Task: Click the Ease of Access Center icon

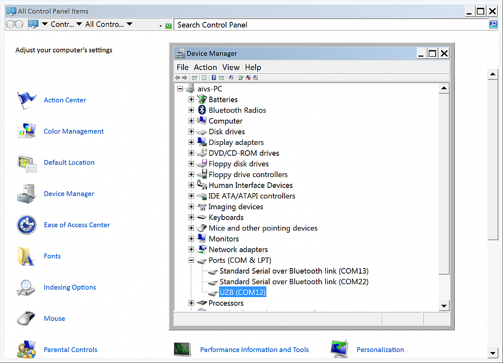Action: point(26,225)
